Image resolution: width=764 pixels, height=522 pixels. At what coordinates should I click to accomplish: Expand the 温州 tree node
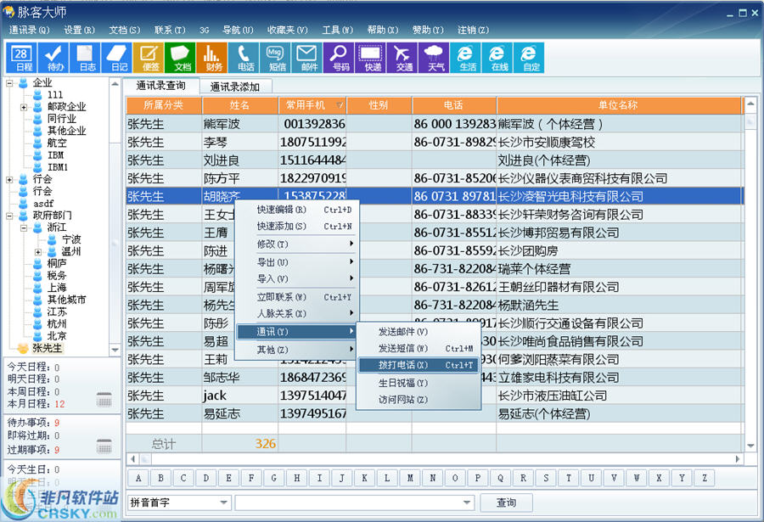pyautogui.click(x=38, y=252)
